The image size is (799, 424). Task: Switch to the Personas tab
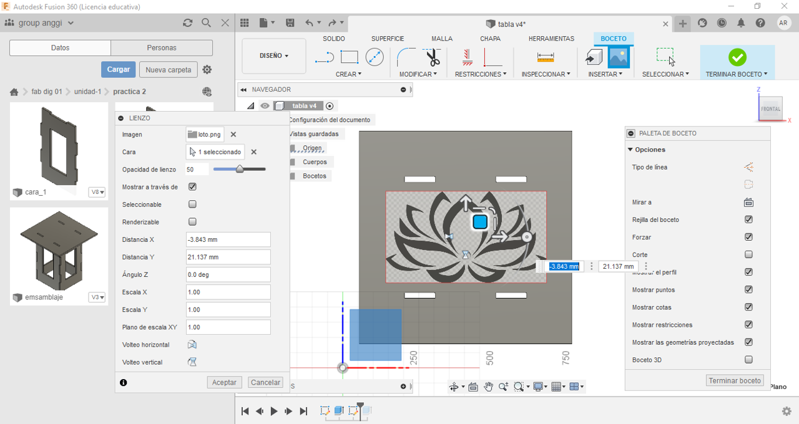[162, 48]
